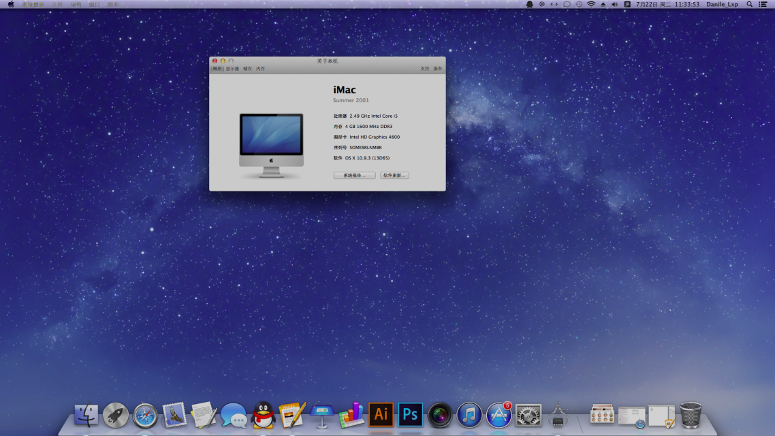Open System Preferences gear icon
The height and width of the screenshot is (436, 775).
point(528,415)
